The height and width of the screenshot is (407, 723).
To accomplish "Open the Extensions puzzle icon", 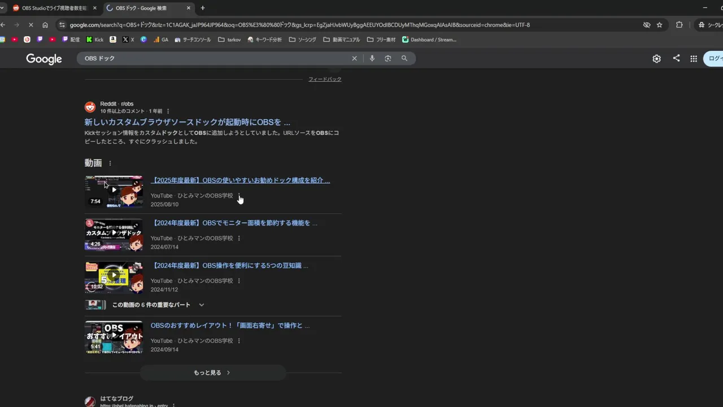I will [680, 25].
